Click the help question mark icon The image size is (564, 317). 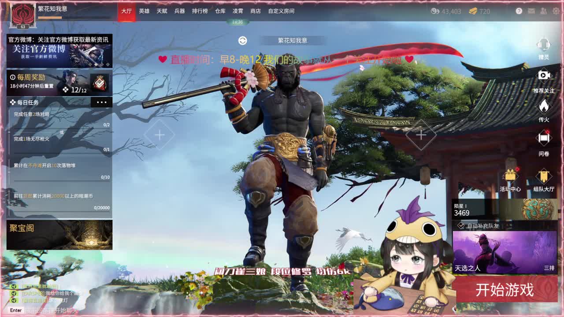(x=519, y=11)
